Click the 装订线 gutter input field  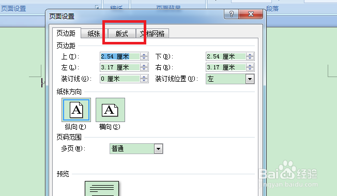(x=120, y=79)
